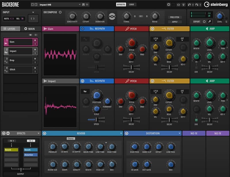Open the preset name dropdown arrow
Viewport: 230px width, 177px height.
[x=80, y=5]
